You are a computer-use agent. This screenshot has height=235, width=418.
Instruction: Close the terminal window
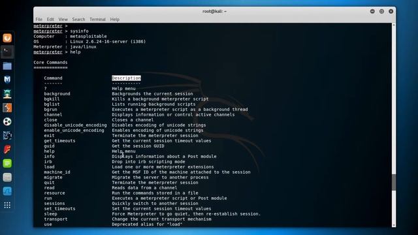391,11
